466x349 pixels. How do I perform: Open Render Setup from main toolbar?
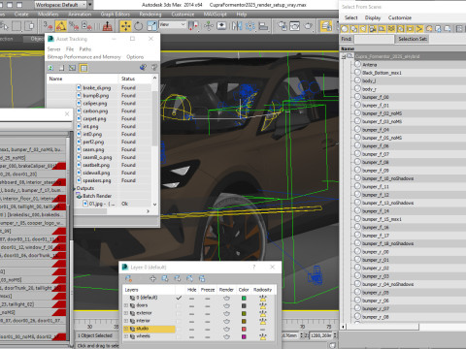point(283,25)
